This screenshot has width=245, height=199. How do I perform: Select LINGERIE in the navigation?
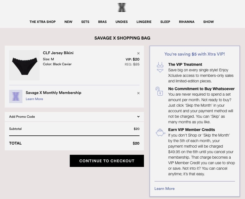point(144,22)
